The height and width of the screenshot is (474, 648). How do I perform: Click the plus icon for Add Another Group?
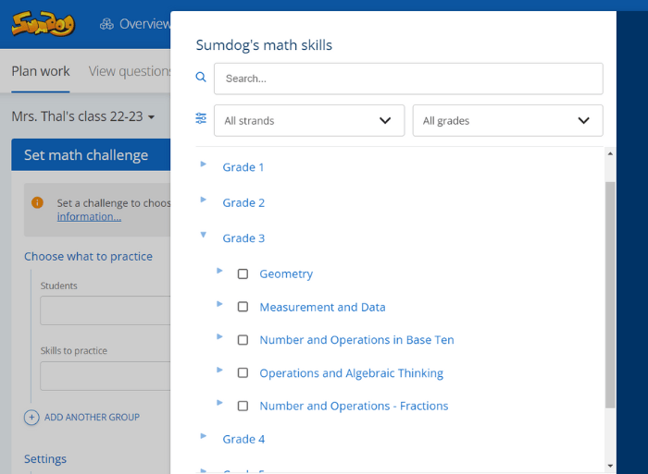click(31, 418)
